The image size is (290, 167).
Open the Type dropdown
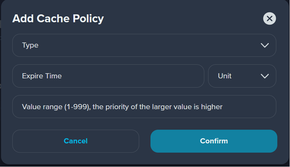144,45
